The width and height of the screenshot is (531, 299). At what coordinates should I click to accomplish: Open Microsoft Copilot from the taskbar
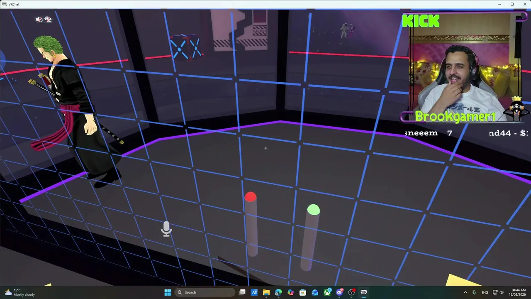pos(290,292)
